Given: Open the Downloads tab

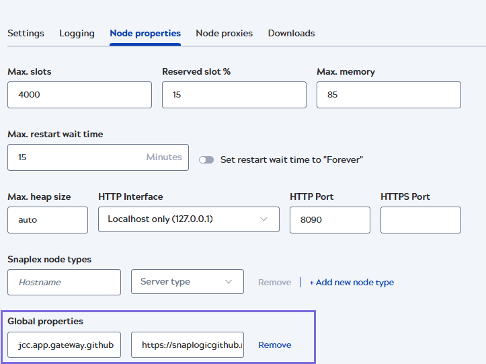Looking at the screenshot, I should [291, 33].
